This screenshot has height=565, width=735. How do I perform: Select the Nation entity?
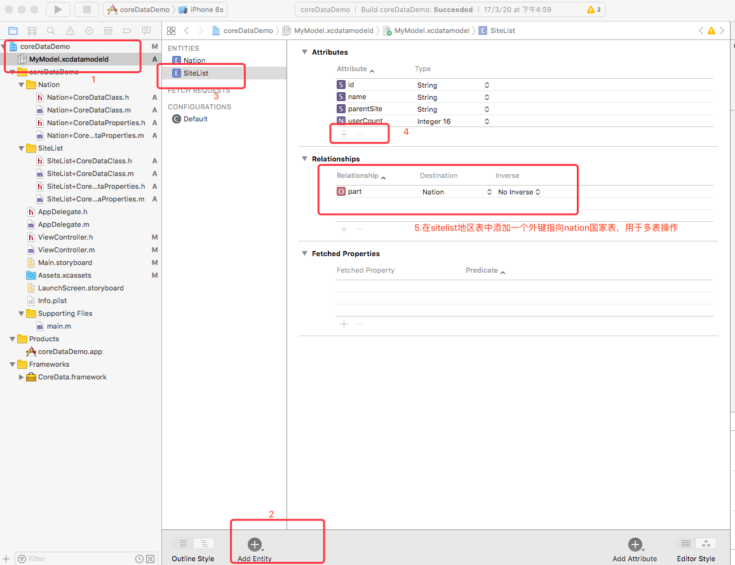(x=194, y=60)
